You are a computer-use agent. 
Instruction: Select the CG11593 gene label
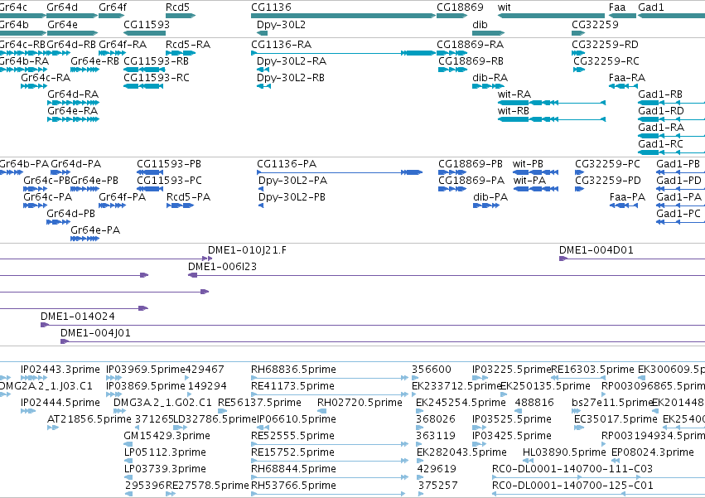point(147,24)
